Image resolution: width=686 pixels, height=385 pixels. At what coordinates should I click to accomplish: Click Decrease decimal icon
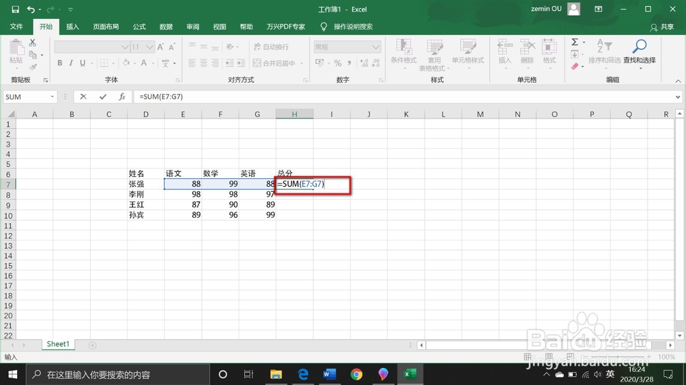click(x=376, y=63)
